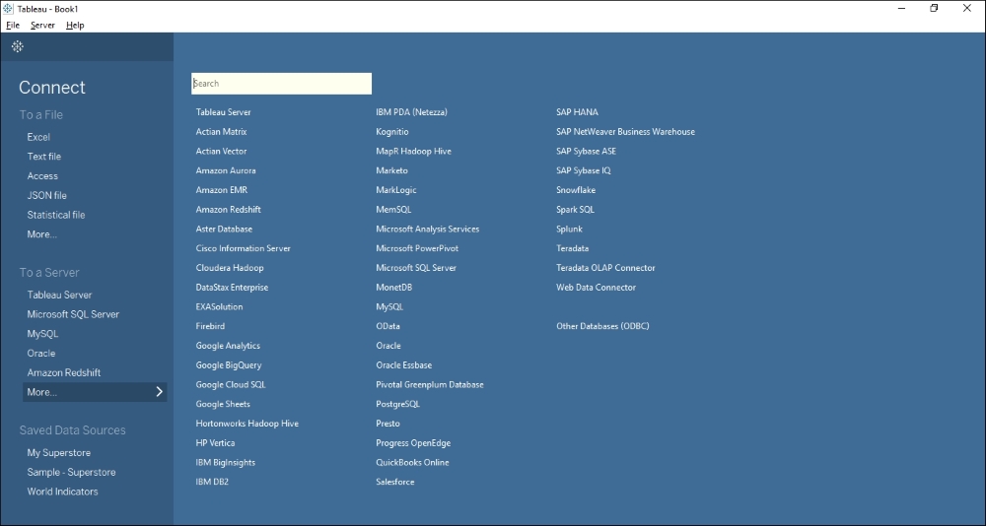Image resolution: width=986 pixels, height=526 pixels.
Task: Open Sample - Superstore data source
Action: [71, 472]
